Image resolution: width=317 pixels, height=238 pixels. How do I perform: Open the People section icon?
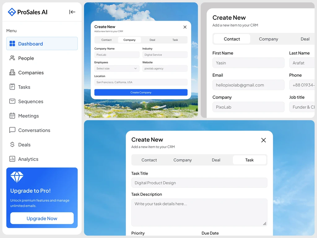coord(12,58)
